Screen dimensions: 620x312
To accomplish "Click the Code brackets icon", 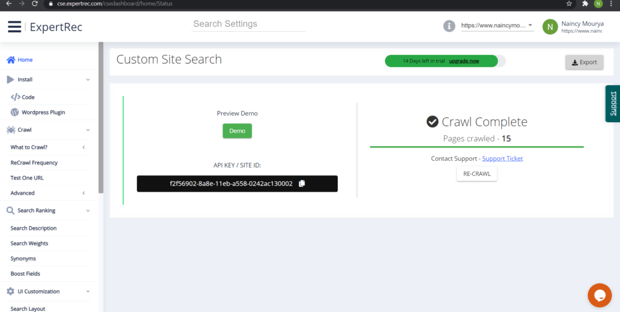I will (x=15, y=97).
